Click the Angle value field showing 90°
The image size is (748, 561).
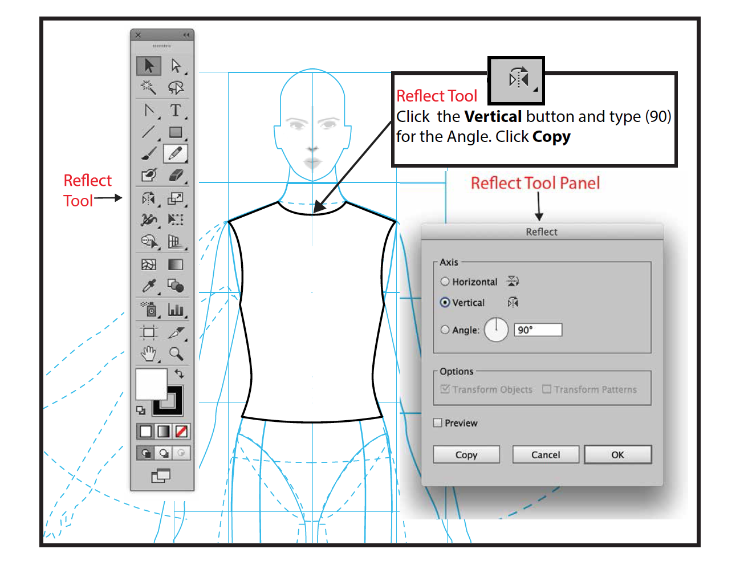click(538, 330)
